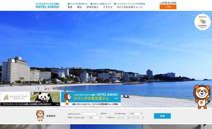Screen dimensions: 212x129
Task: Open the Kパンダの雪氷屋さん blue banner
Action: (x=91, y=99)
